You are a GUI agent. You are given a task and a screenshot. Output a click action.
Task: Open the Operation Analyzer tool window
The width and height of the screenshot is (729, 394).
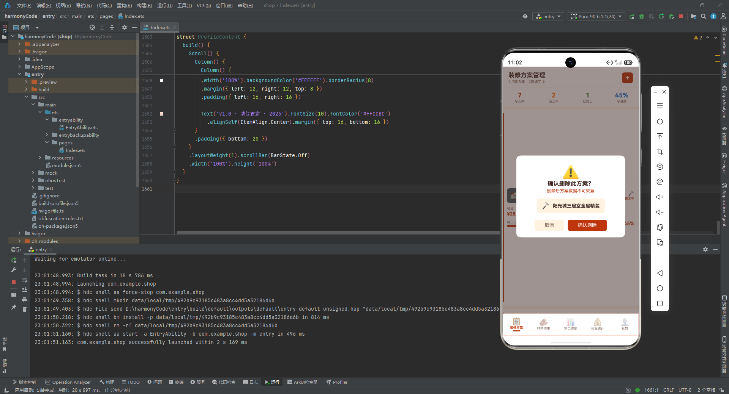click(68, 382)
